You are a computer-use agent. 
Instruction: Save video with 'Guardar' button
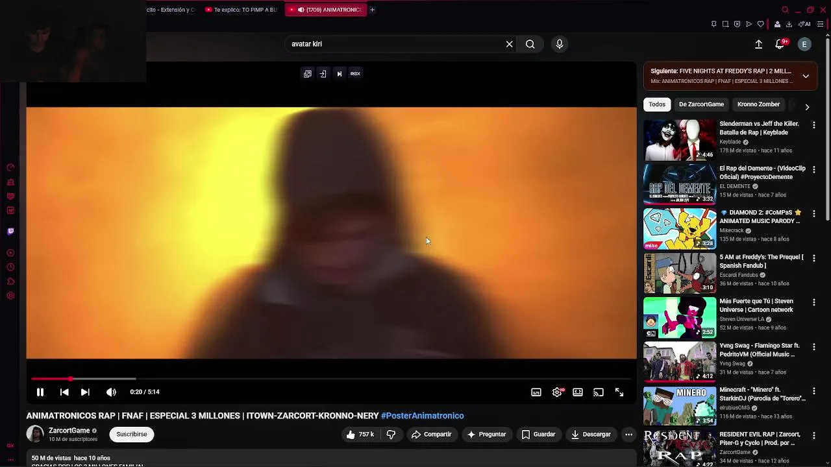539,435
